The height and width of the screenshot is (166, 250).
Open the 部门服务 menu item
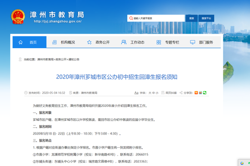206,42
